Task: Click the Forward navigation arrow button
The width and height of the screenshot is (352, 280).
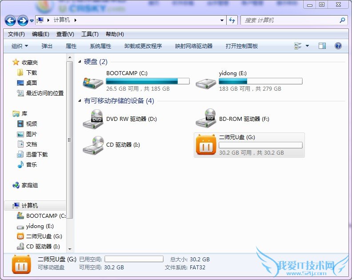Action: point(23,20)
